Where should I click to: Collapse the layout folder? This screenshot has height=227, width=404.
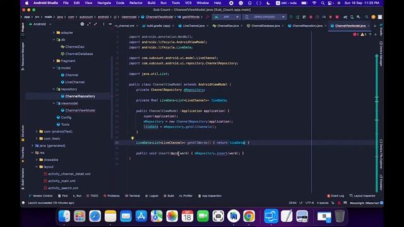click(37, 166)
